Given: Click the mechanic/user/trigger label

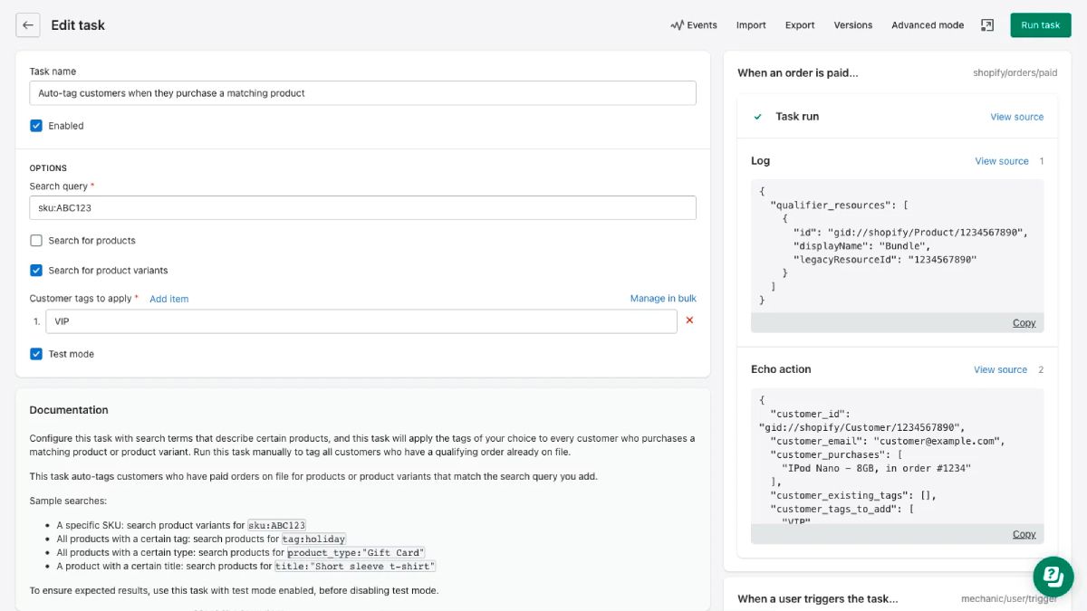Looking at the screenshot, I should click(x=1009, y=599).
